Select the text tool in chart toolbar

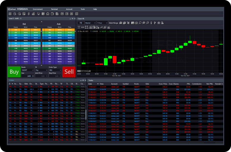coord(79,27)
